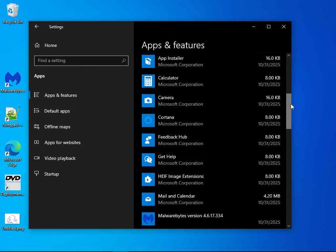Select the Untitled.png desktop file
The image size is (336, 252).
tap(13, 222)
